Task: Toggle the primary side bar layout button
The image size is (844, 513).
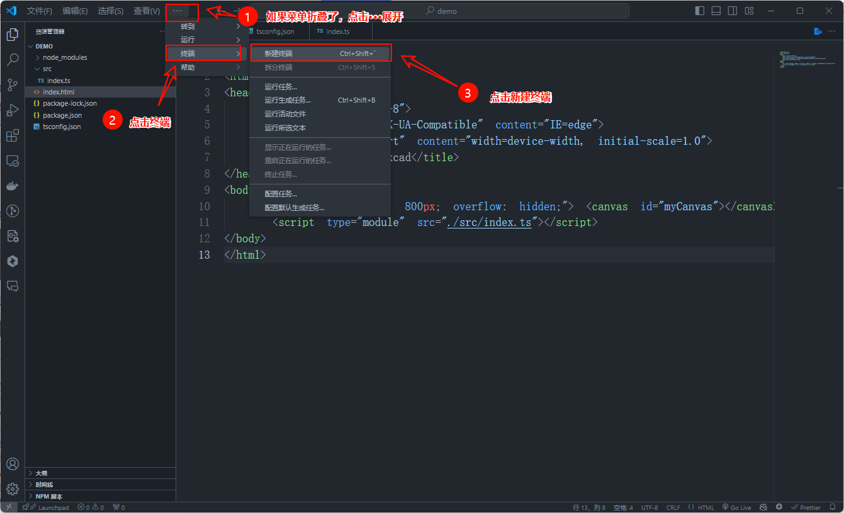Action: click(x=700, y=11)
